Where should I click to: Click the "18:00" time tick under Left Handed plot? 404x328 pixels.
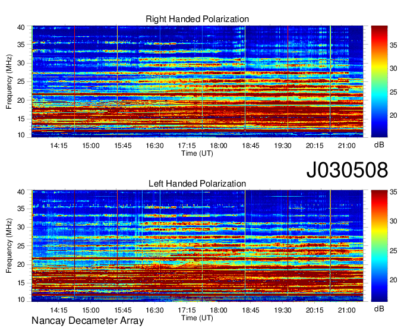click(219, 310)
